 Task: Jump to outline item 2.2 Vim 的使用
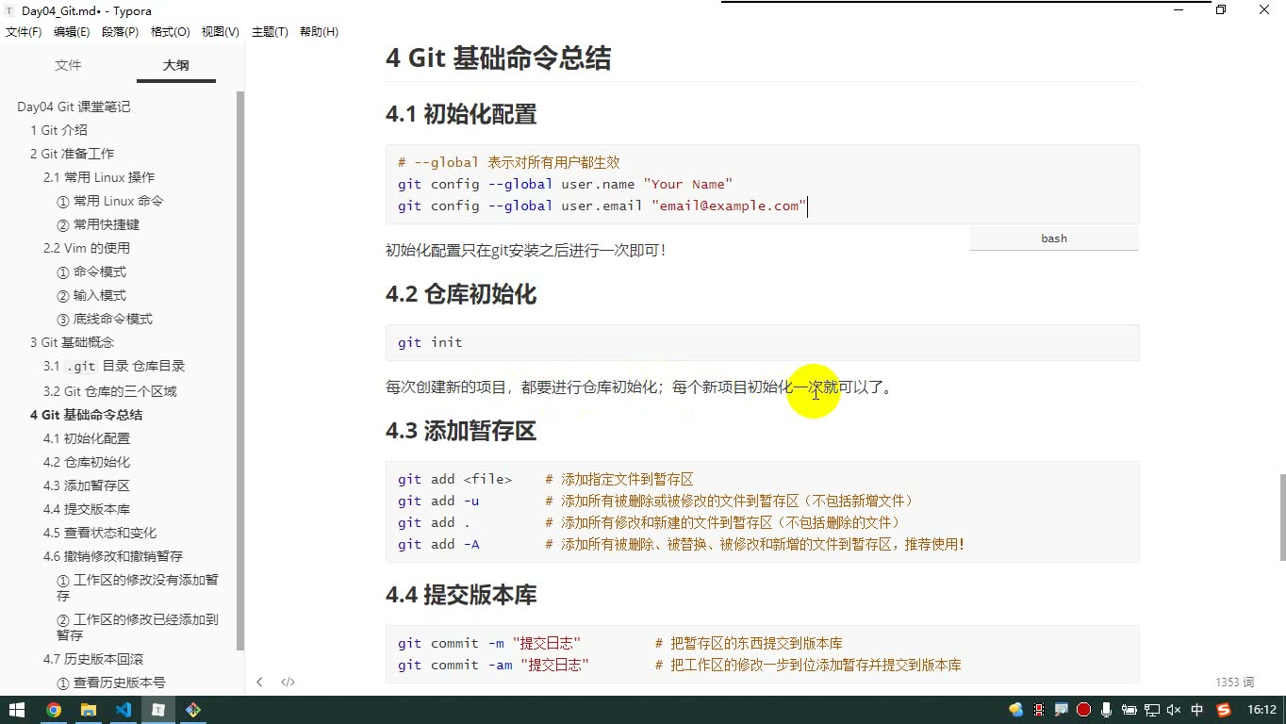point(87,248)
